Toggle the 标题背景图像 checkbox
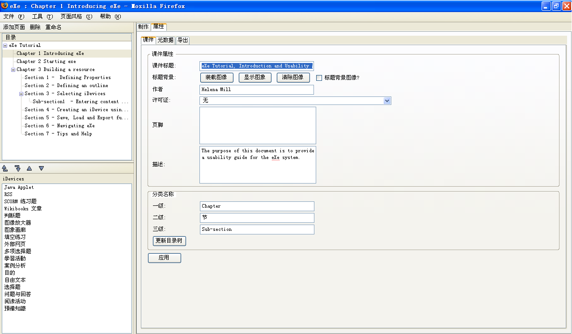Viewport: 572px width, 334px height. [x=319, y=78]
